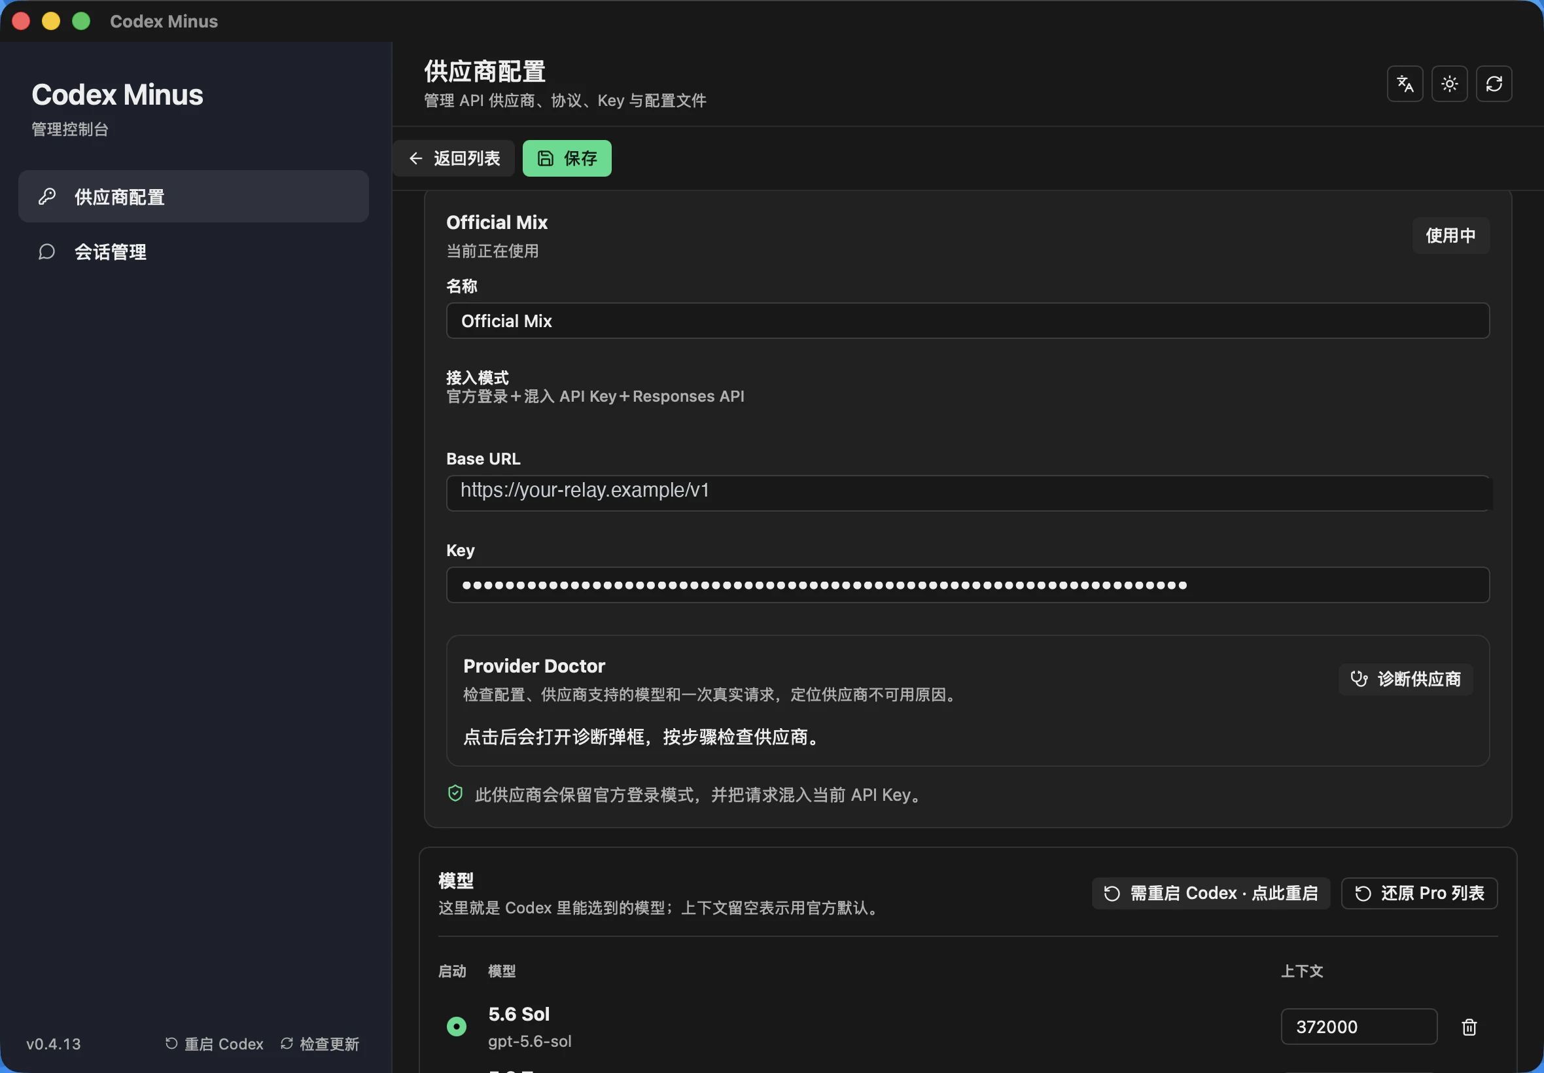Click the refresh icon in the header

point(1494,84)
